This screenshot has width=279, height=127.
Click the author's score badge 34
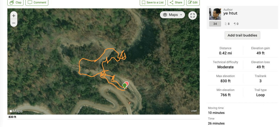[215, 24]
